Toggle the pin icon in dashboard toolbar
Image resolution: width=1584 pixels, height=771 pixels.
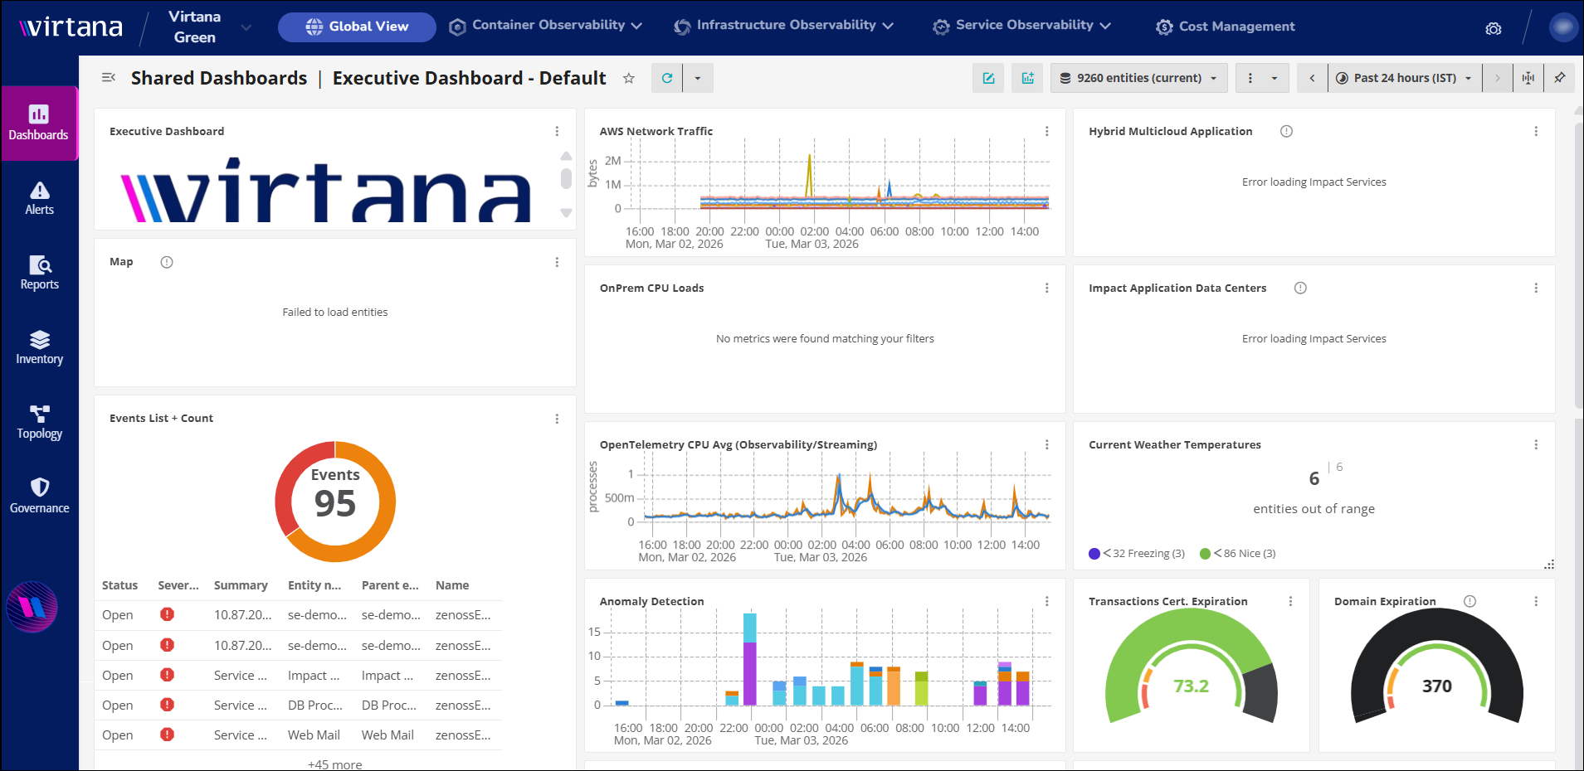(1560, 78)
